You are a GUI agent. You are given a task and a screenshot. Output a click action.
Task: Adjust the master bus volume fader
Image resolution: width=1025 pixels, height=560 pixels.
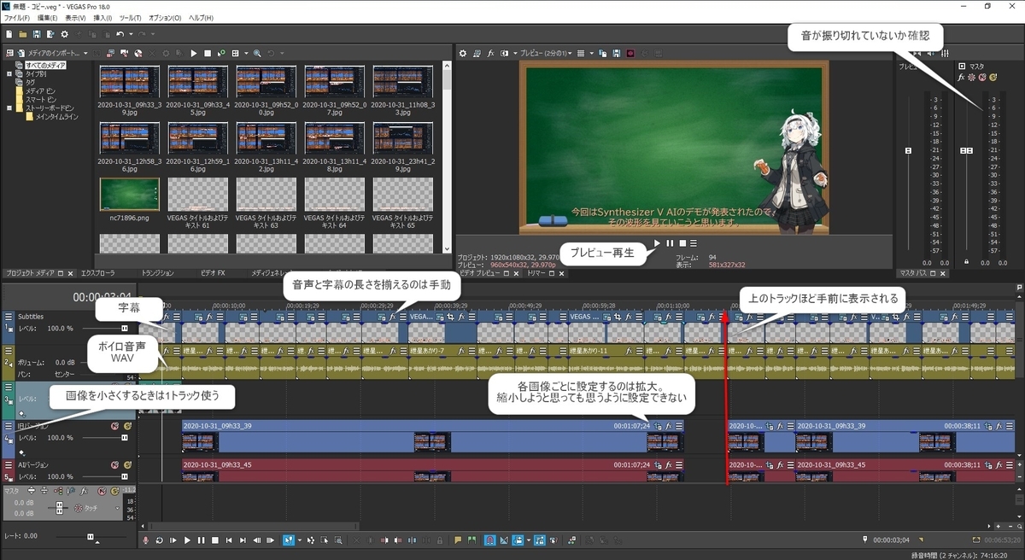point(967,151)
